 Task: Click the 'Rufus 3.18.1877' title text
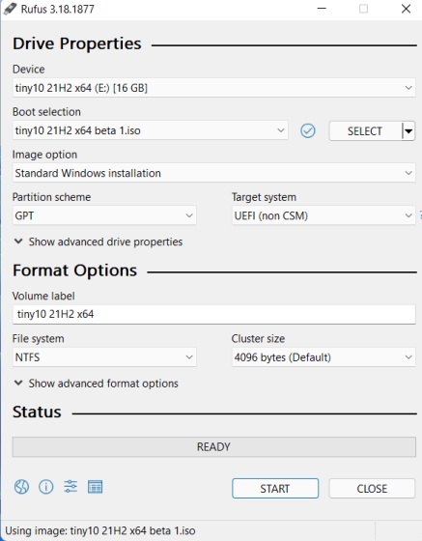click(x=58, y=9)
